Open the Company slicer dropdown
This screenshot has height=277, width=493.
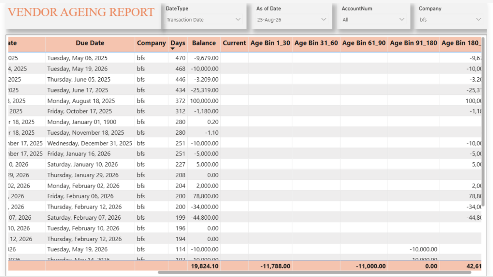[451, 20]
